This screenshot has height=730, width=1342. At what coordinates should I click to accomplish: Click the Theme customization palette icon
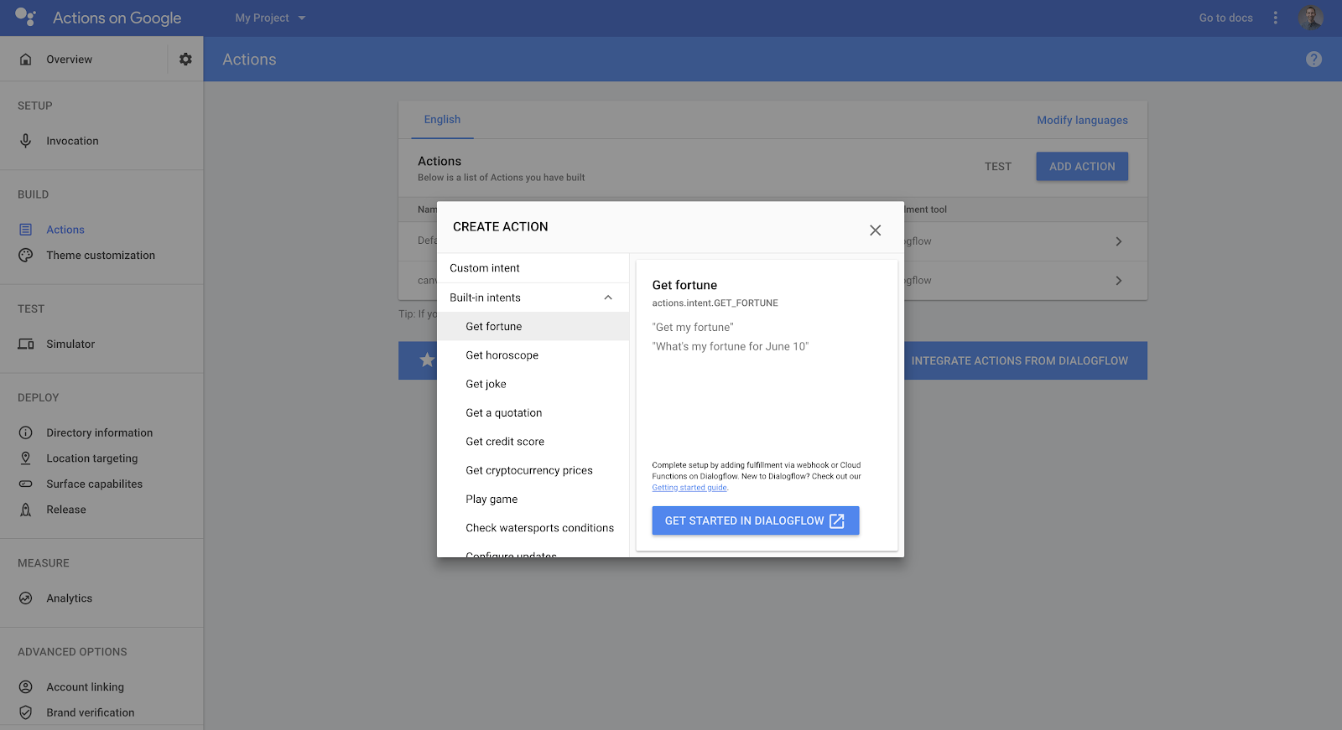click(26, 256)
